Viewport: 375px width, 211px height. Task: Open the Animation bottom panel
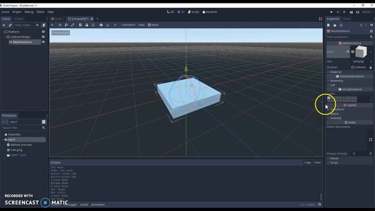pos(98,205)
